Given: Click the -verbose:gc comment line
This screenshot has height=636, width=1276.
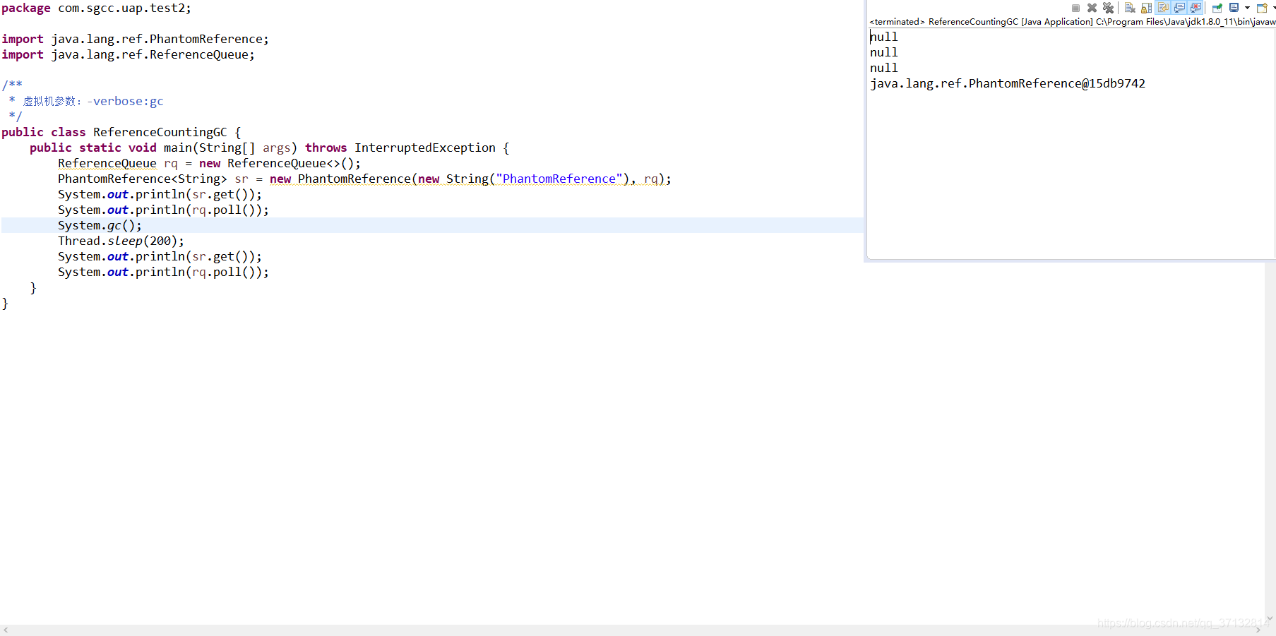Looking at the screenshot, I should 86,101.
